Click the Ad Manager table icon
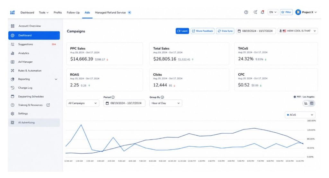Image resolution: width=329 pixels, height=178 pixels. (13, 62)
